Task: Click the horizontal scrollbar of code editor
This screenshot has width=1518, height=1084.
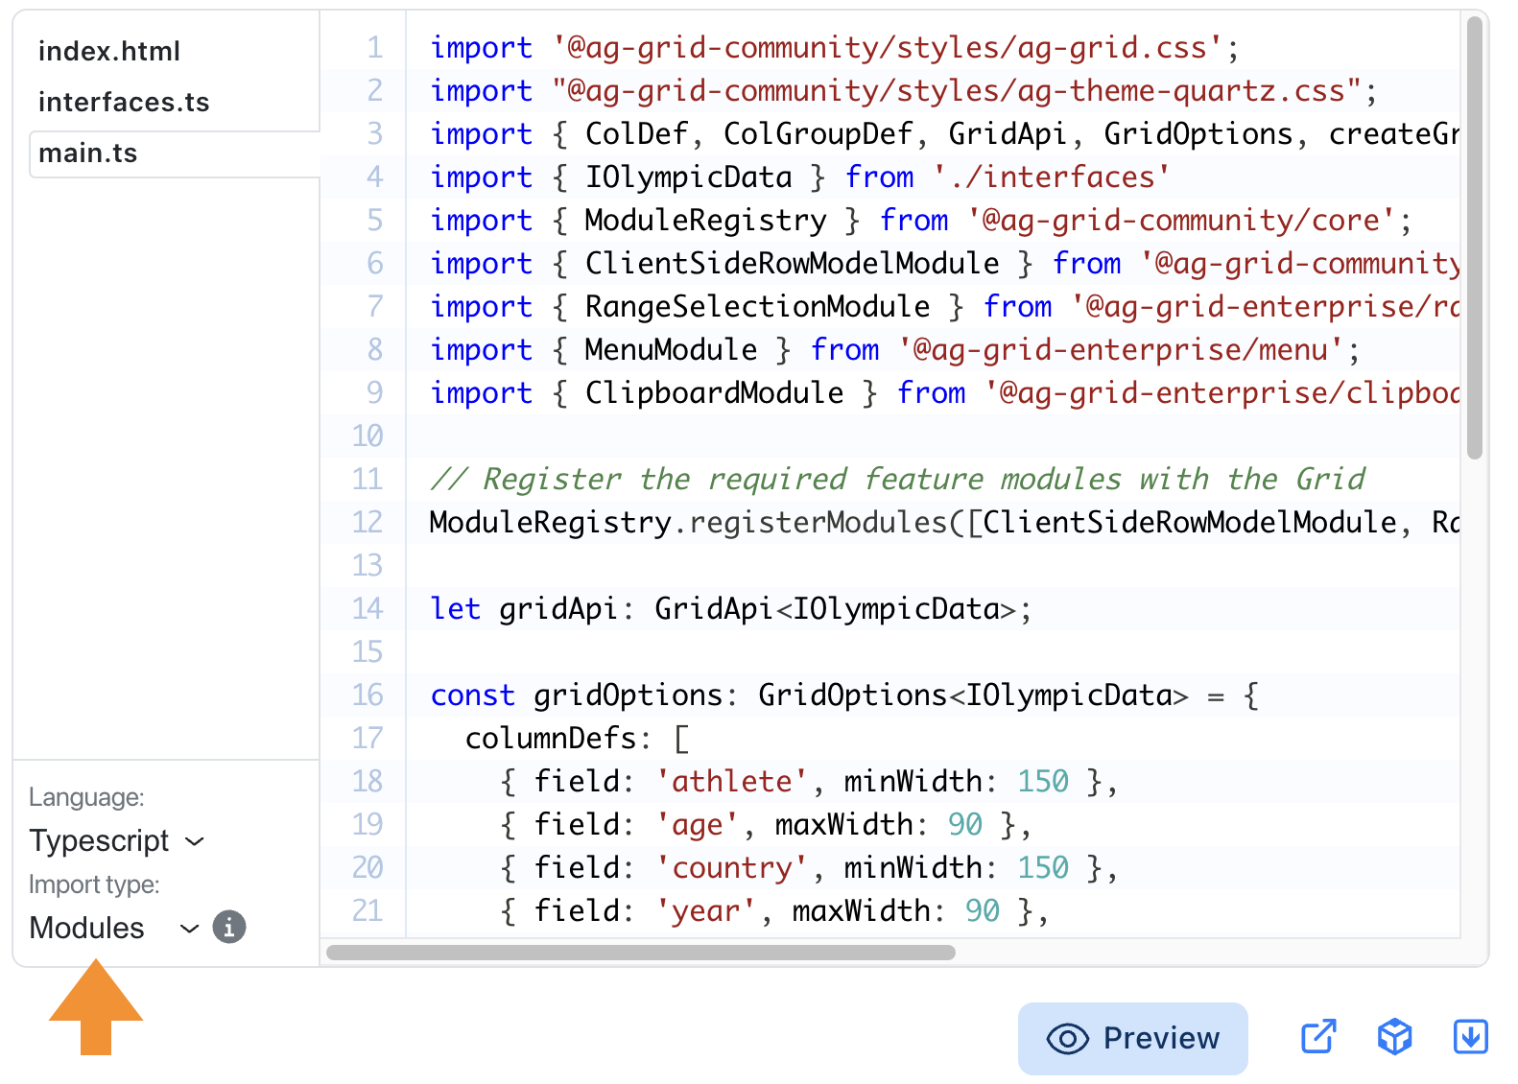Action: click(641, 953)
